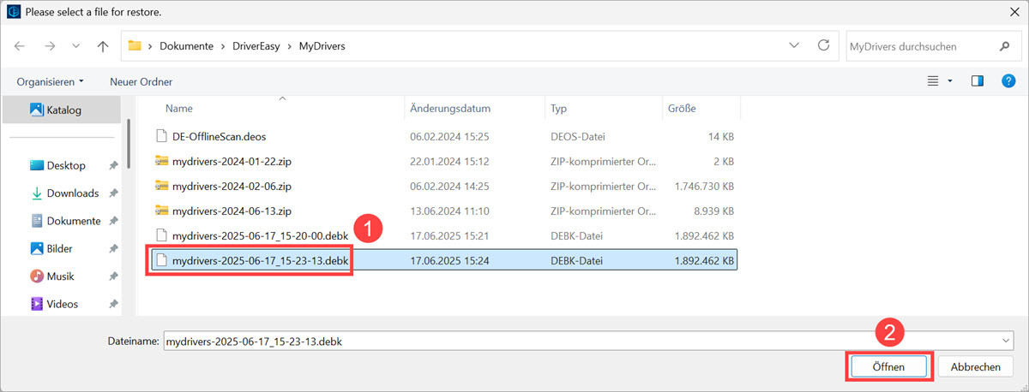Toggle the preview pane icon
1029x392 pixels.
(x=977, y=81)
